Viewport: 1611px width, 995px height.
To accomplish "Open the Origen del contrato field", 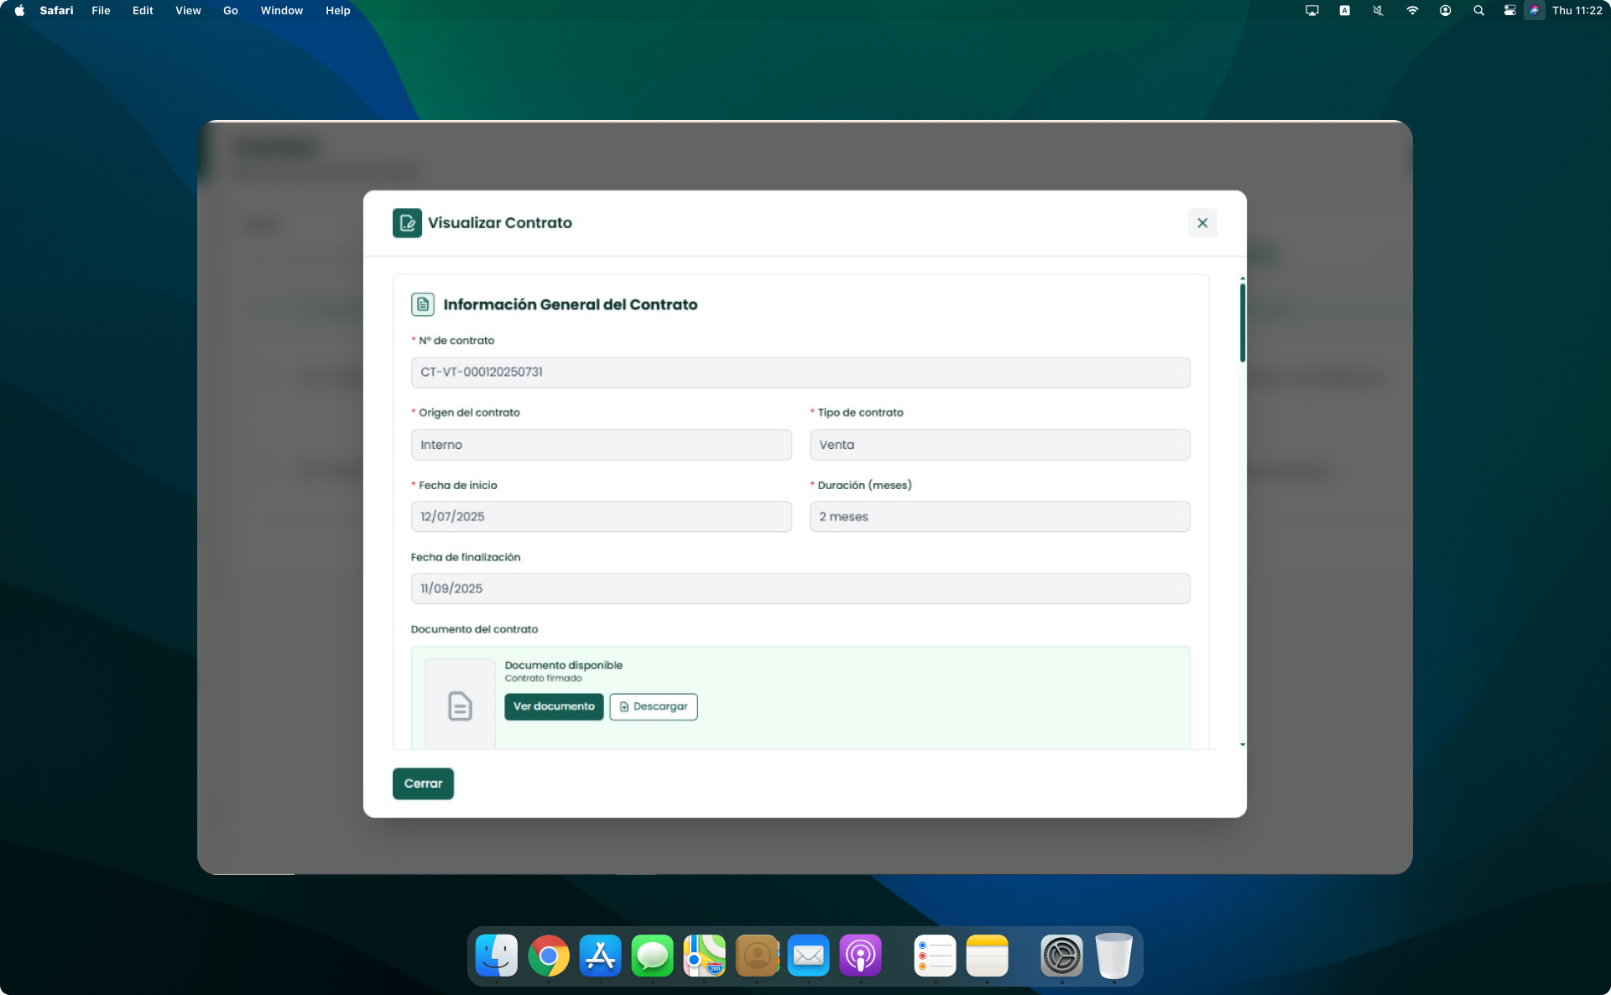I will coord(601,445).
